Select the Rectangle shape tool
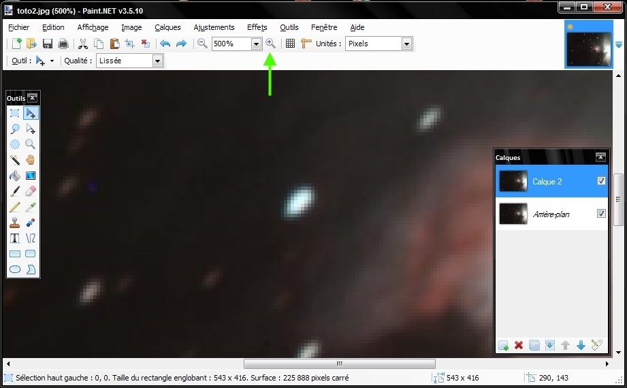Viewport: 627px width, 388px height. point(15,254)
